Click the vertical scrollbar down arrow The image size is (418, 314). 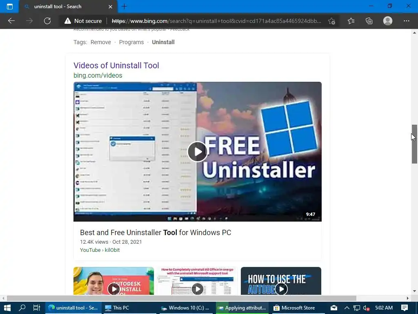[414, 291]
